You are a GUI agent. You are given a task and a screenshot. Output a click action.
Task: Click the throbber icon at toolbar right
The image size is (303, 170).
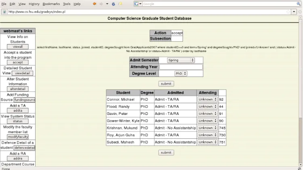300,12
